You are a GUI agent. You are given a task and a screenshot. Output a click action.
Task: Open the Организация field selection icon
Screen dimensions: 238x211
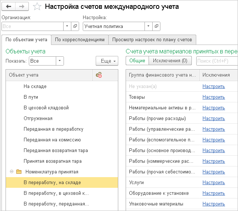pos(75,26)
